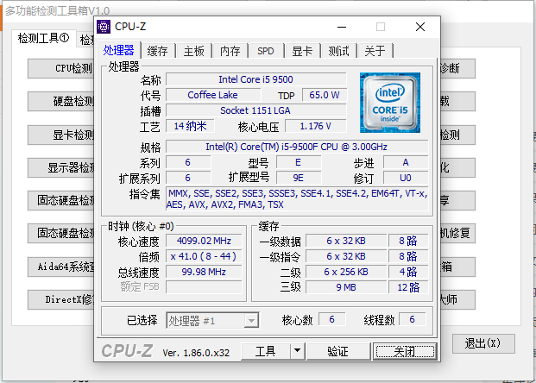Open the 关于 tab
Viewport: 536px width, 383px height.
coord(375,51)
